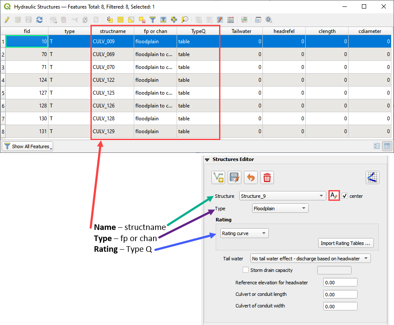Open the filter features funnel icon
The height and width of the screenshot is (325, 394).
(x=153, y=20)
